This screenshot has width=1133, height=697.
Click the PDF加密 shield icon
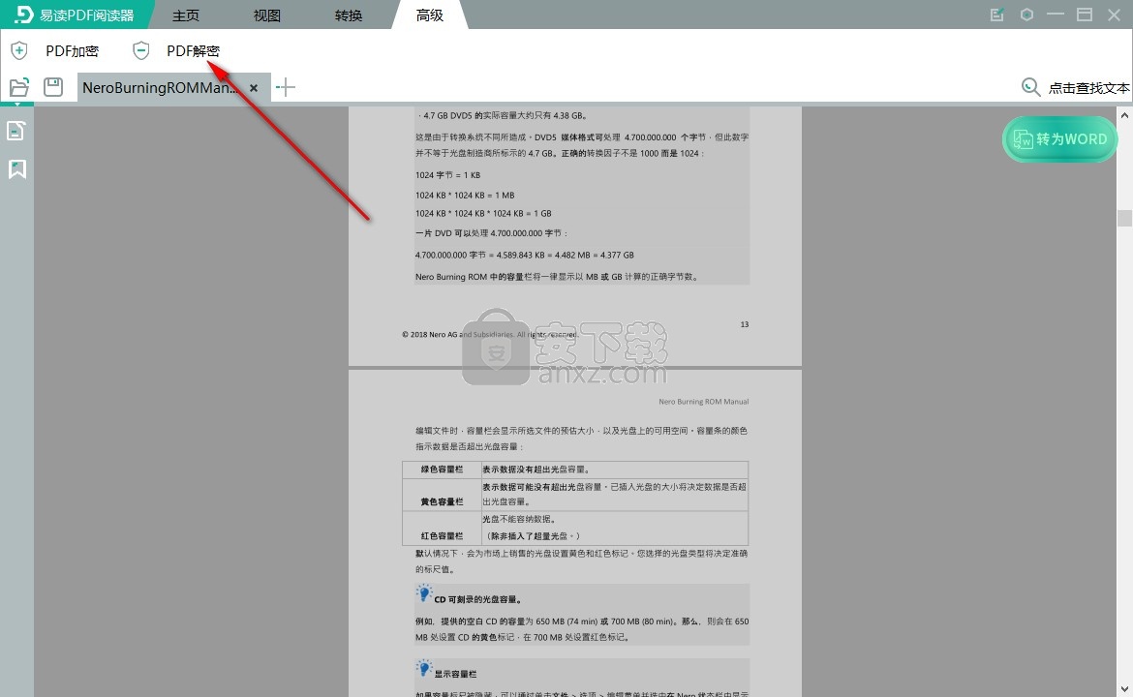coord(19,50)
